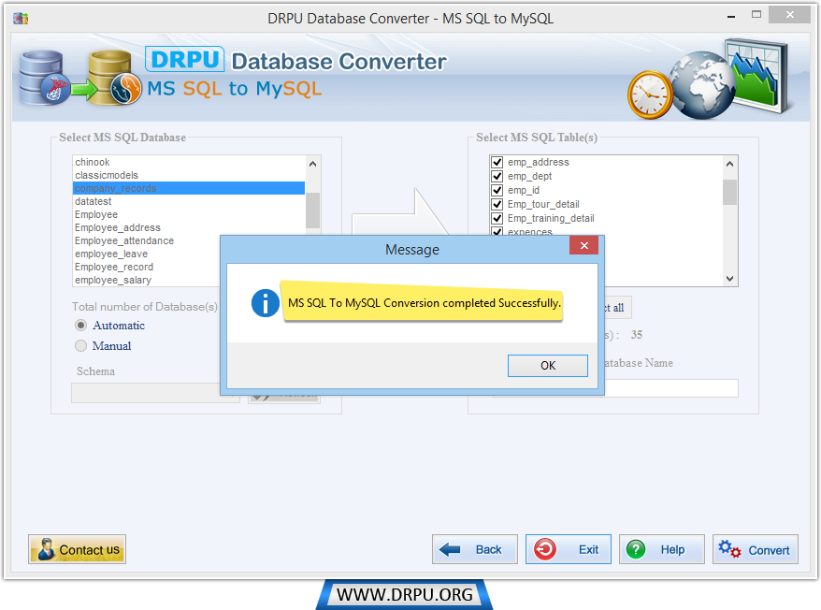Viewport: 821px width, 610px height.
Task: Select Employee_address in database list
Action: [189, 227]
